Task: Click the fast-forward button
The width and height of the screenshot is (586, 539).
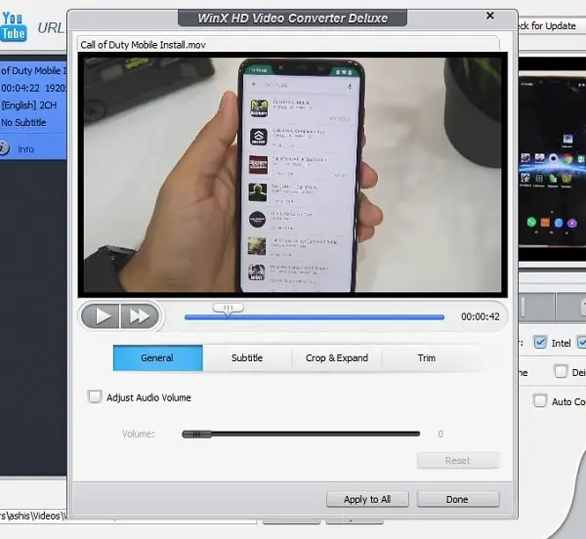Action: click(x=140, y=316)
